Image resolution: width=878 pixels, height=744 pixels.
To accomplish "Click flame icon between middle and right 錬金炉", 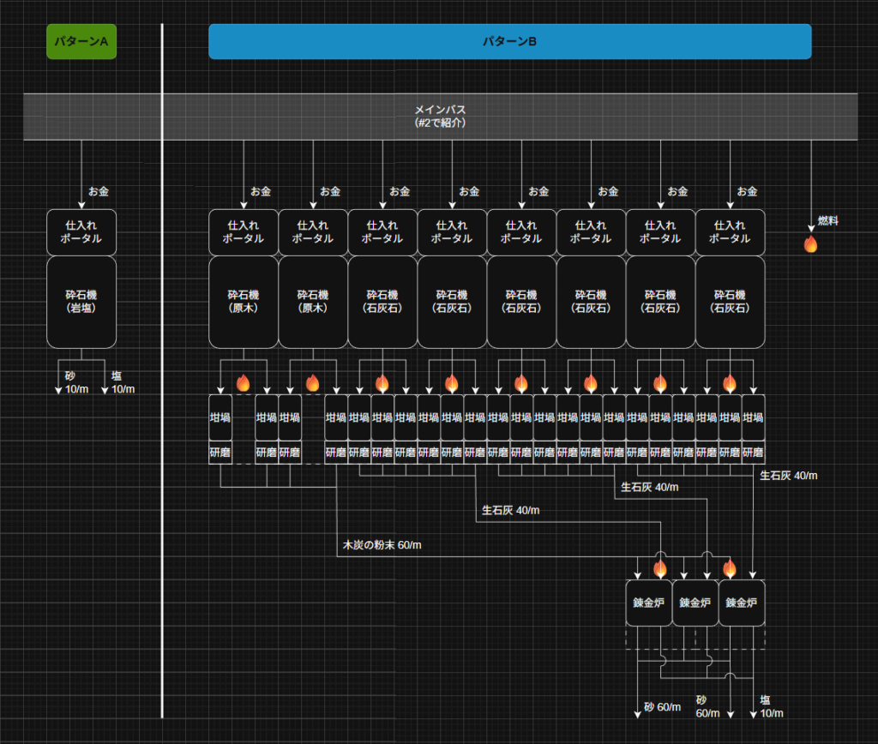I will [x=729, y=567].
